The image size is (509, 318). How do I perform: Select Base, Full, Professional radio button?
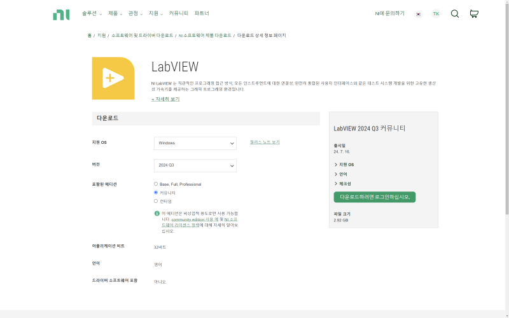click(156, 184)
